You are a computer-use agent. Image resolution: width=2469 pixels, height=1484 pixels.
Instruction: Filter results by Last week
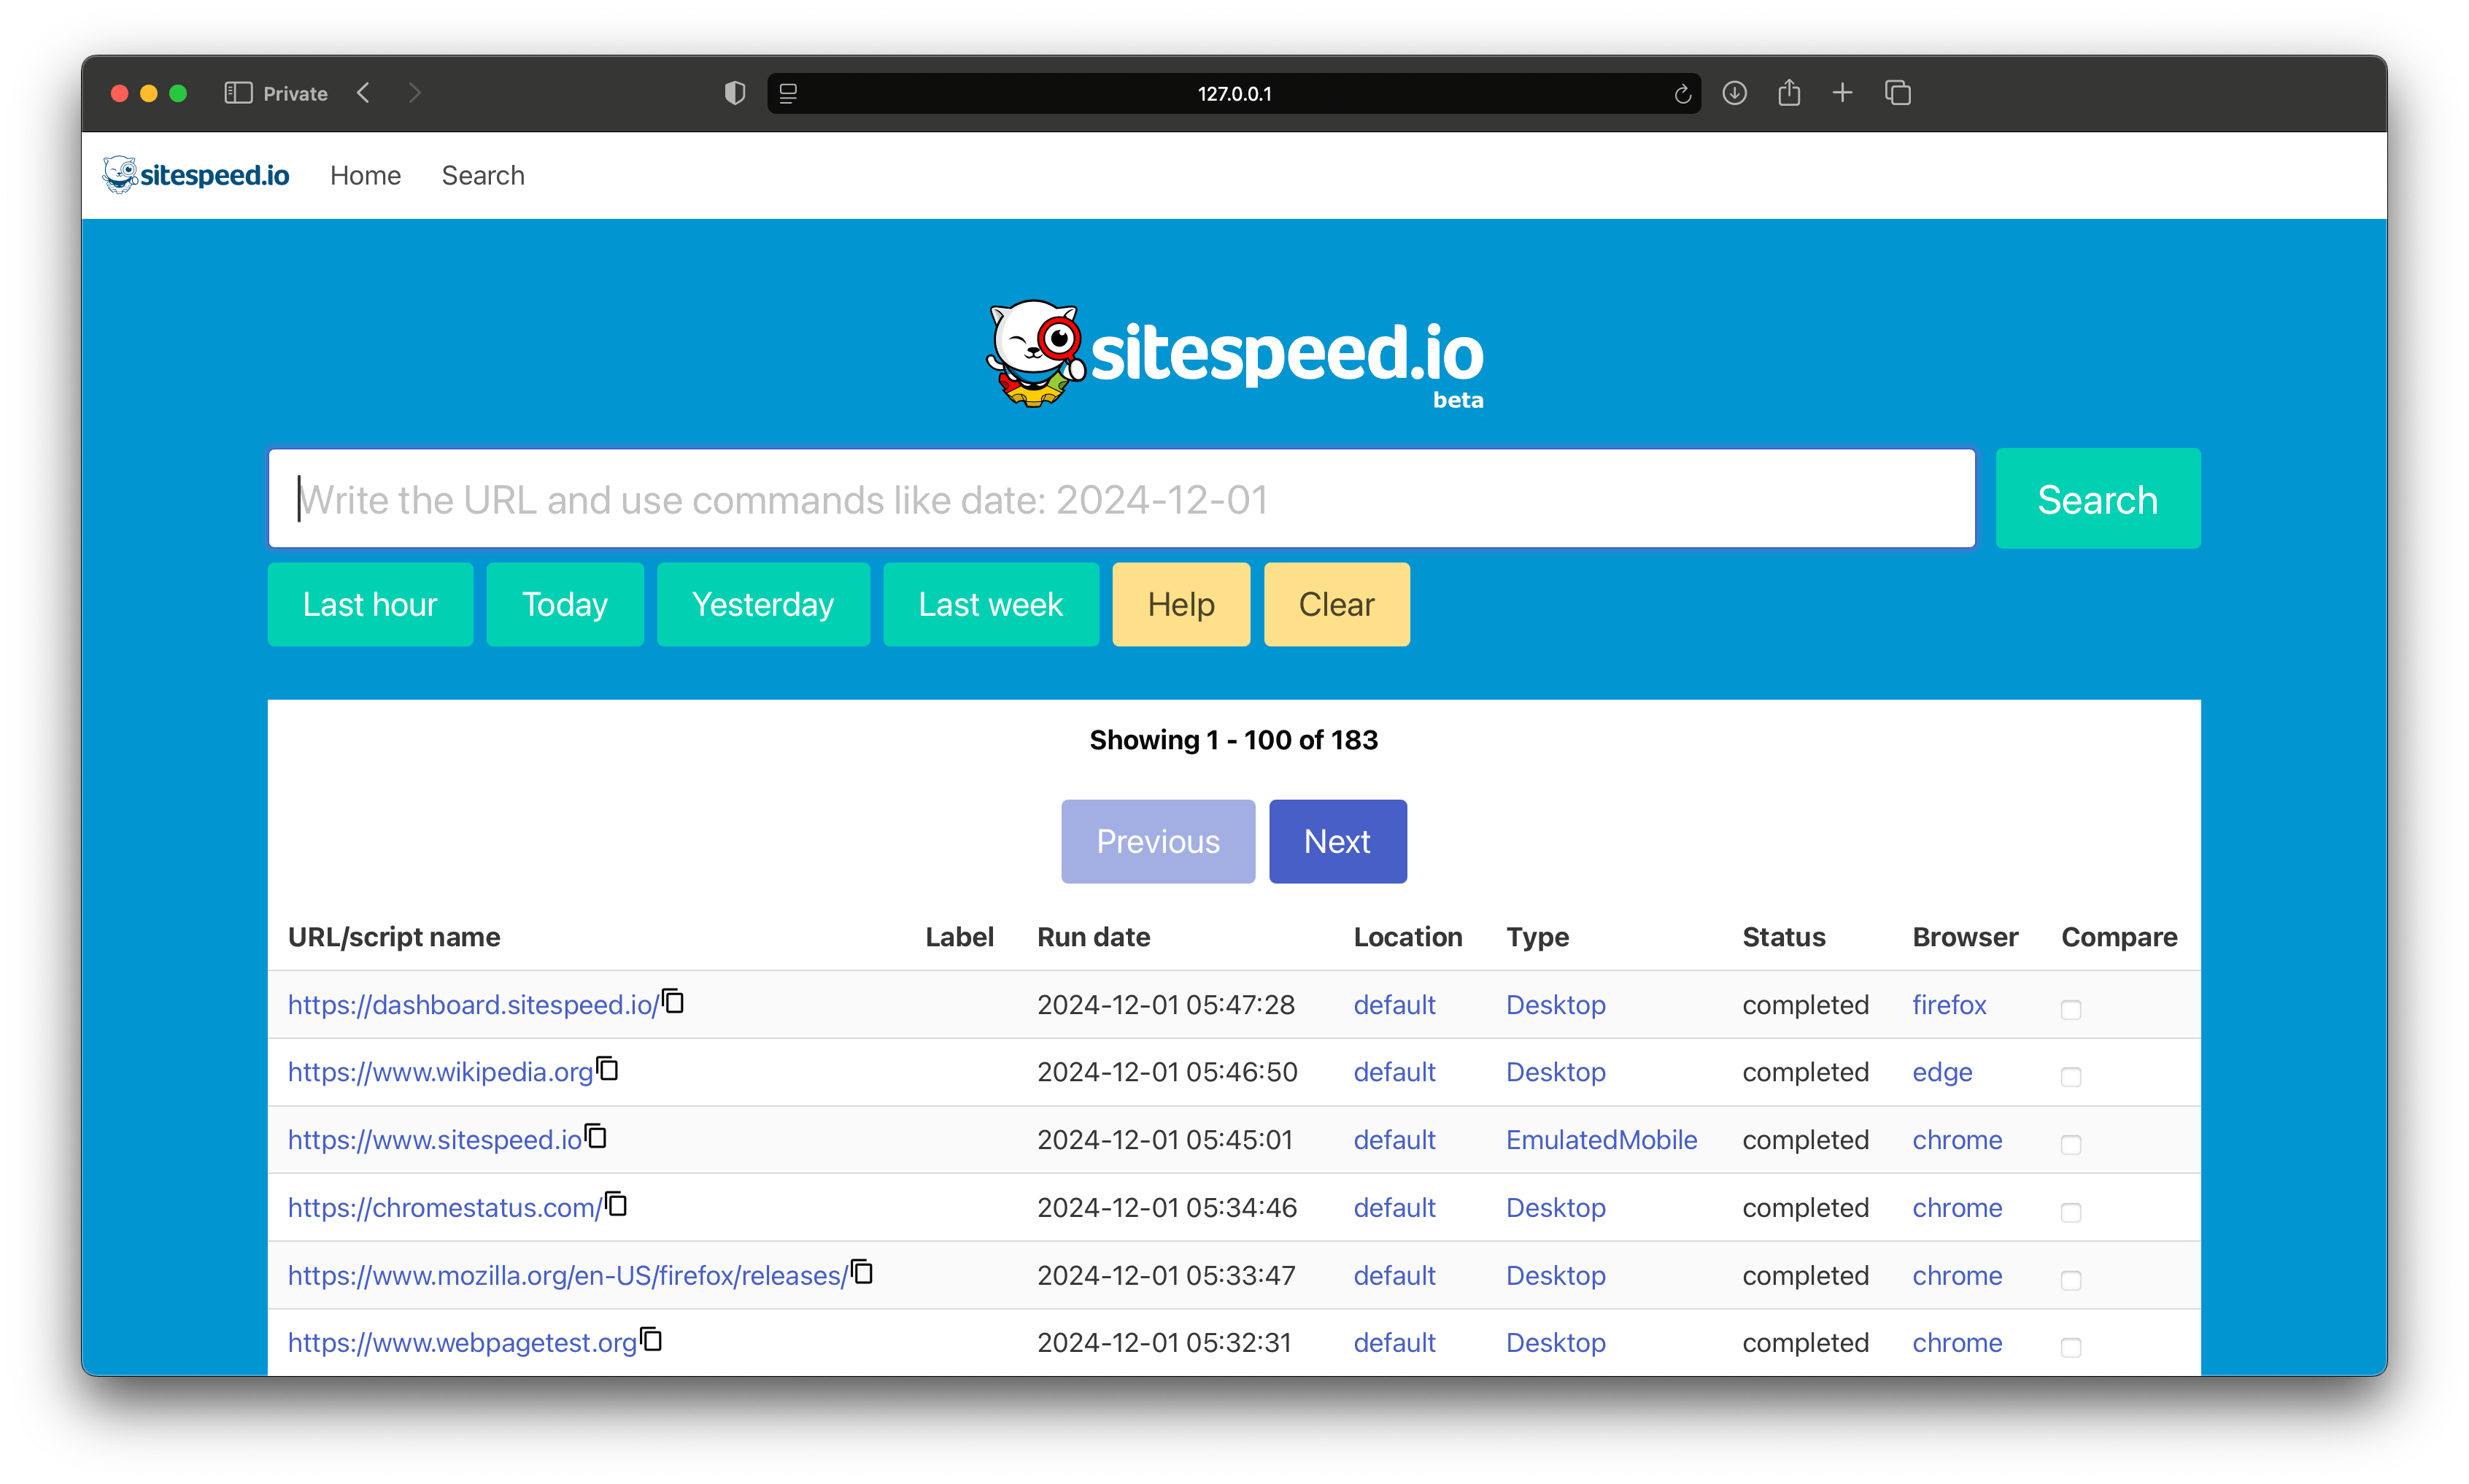pos(990,604)
